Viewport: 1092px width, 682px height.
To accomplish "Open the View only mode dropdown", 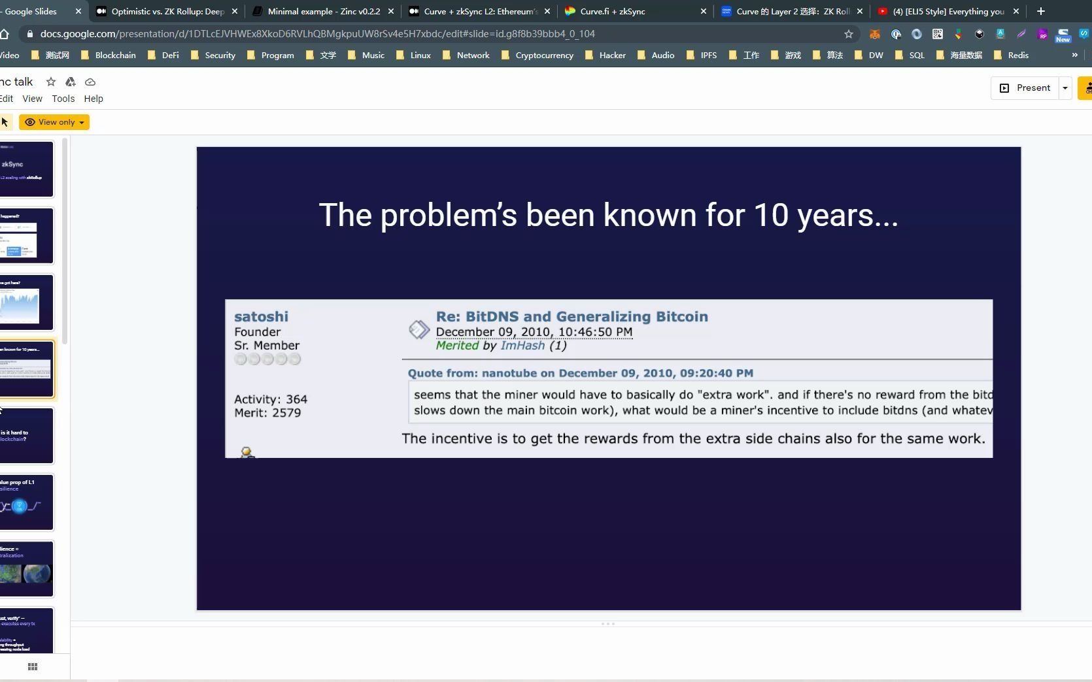I will tap(54, 122).
